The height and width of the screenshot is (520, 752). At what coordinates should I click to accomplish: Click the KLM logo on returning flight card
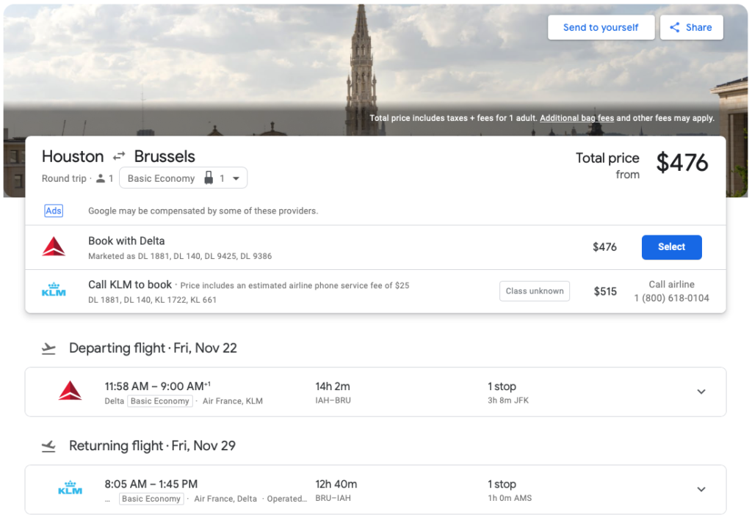pyautogui.click(x=70, y=488)
